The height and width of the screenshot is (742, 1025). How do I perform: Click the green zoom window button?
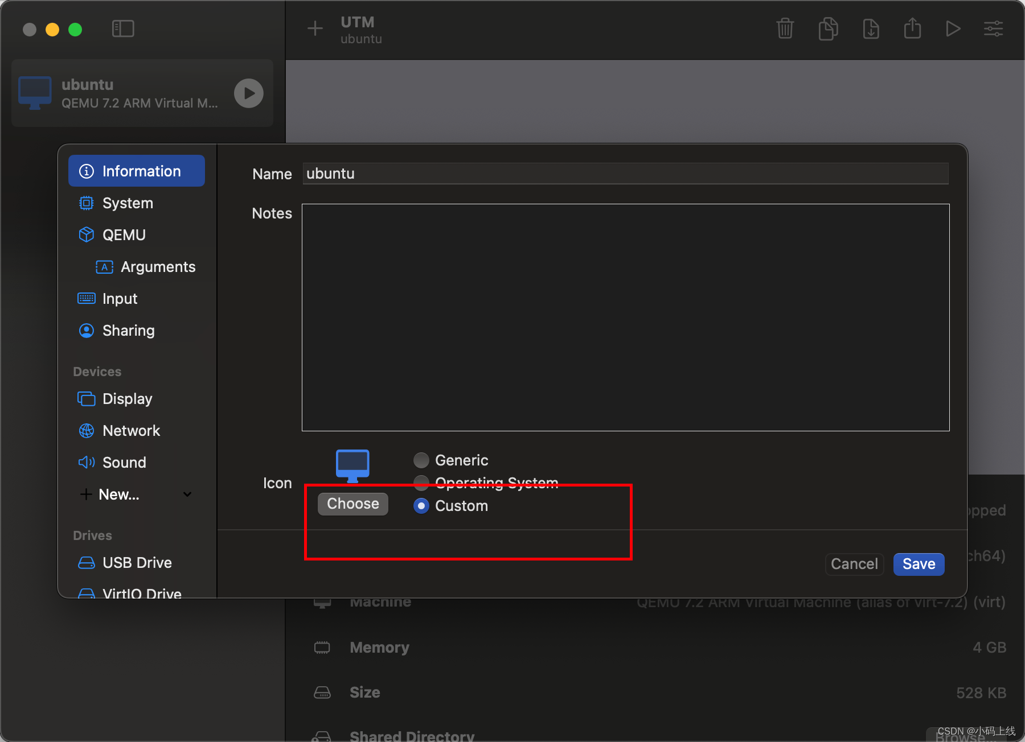pos(75,29)
